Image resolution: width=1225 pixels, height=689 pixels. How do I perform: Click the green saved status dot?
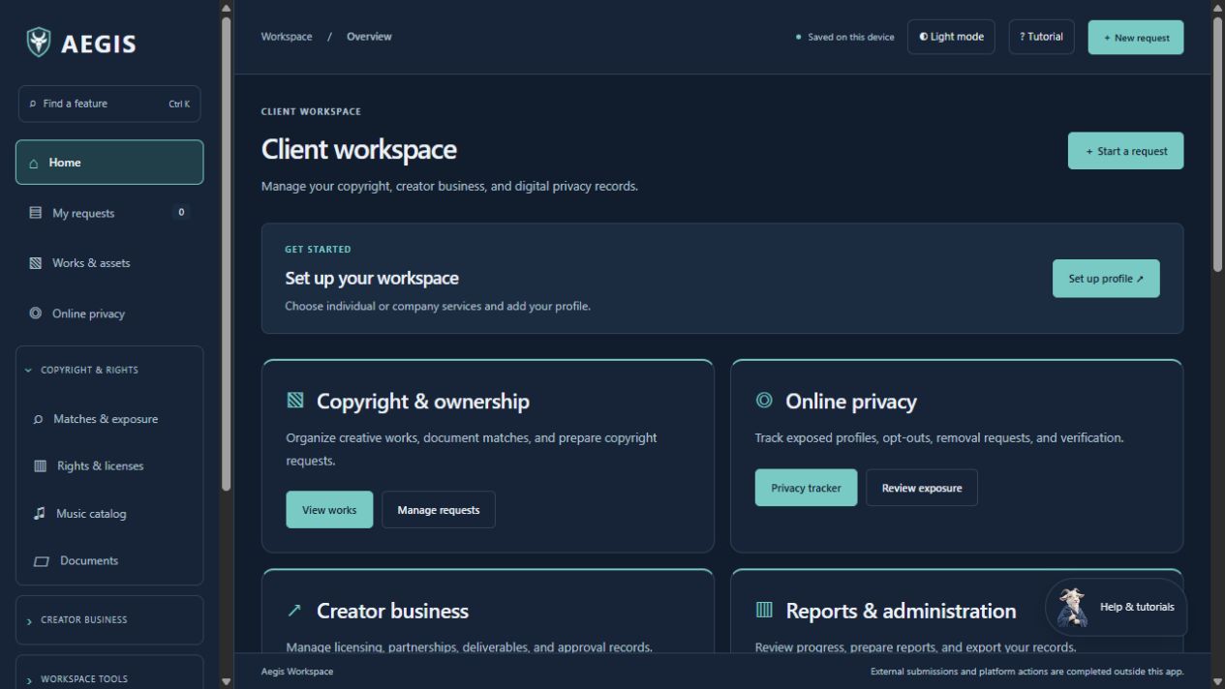(x=798, y=37)
